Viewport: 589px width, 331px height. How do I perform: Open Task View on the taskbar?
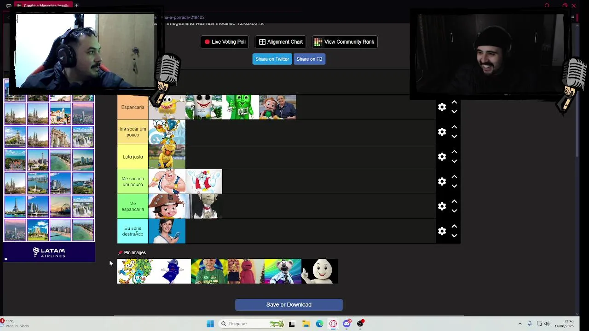pos(292,324)
